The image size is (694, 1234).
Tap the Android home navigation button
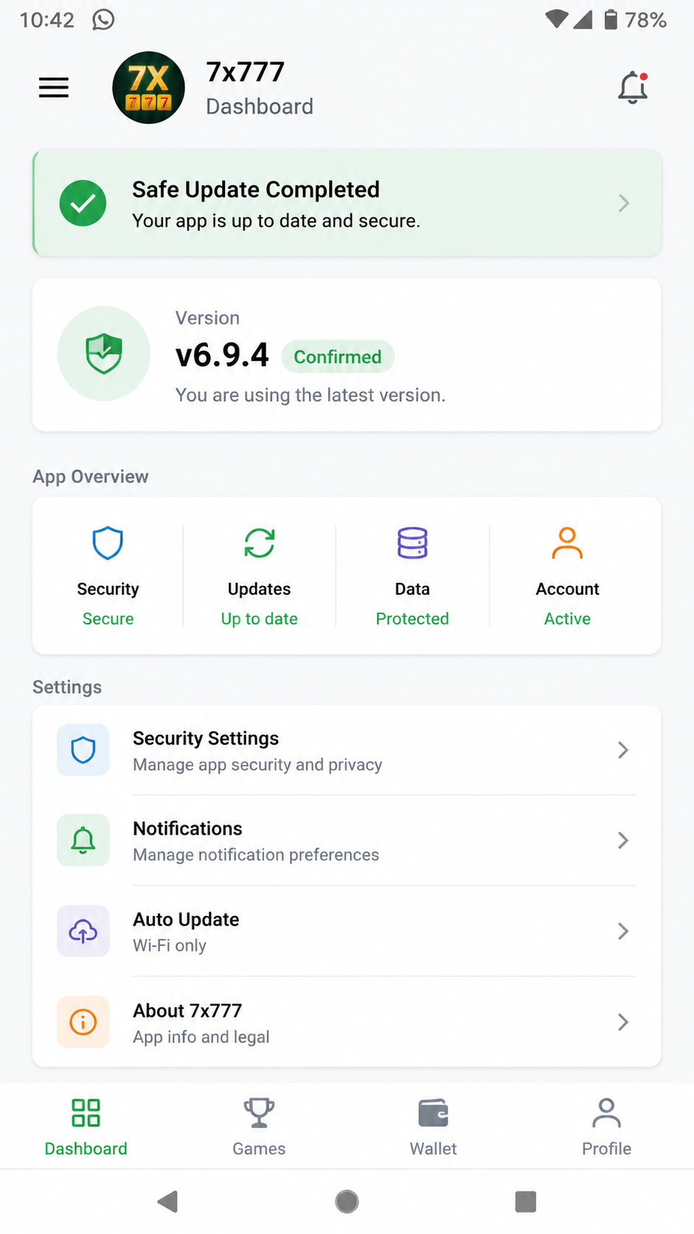[x=347, y=1202]
